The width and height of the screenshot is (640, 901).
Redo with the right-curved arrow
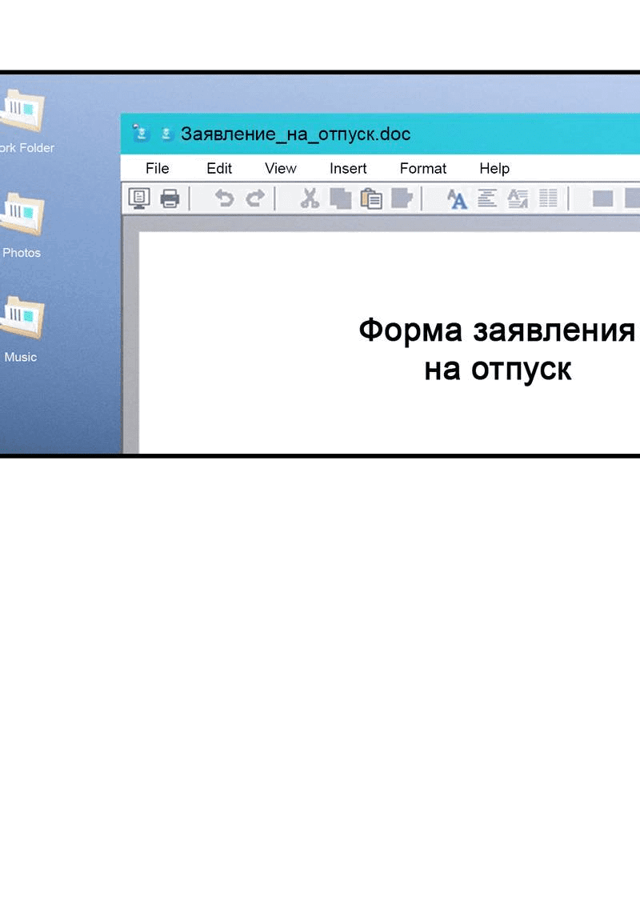click(x=254, y=198)
